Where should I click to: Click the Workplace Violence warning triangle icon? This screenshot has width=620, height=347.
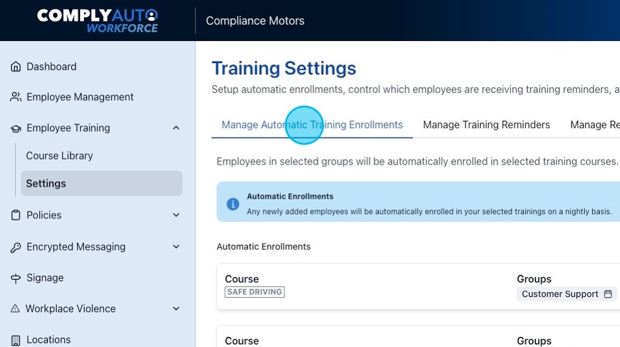pos(16,309)
